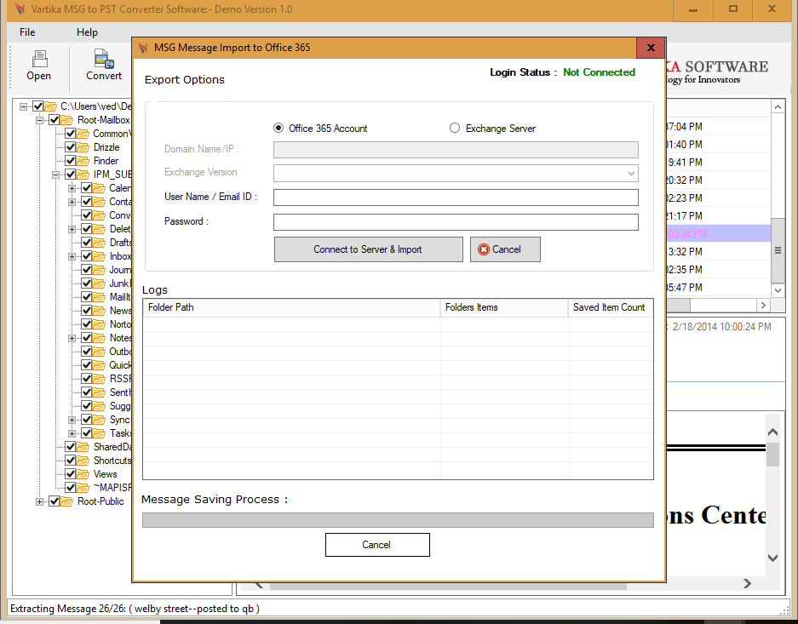Screen dimensions: 798x624
Task: Click folder icon of C:\Users root node
Action: [x=50, y=106]
